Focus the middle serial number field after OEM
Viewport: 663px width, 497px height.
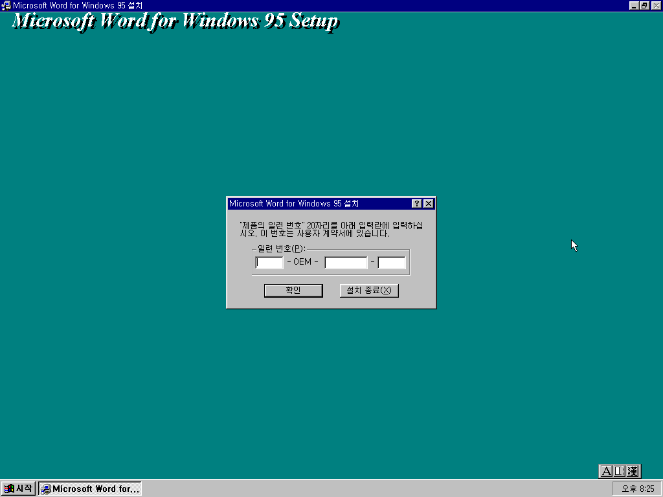point(346,263)
